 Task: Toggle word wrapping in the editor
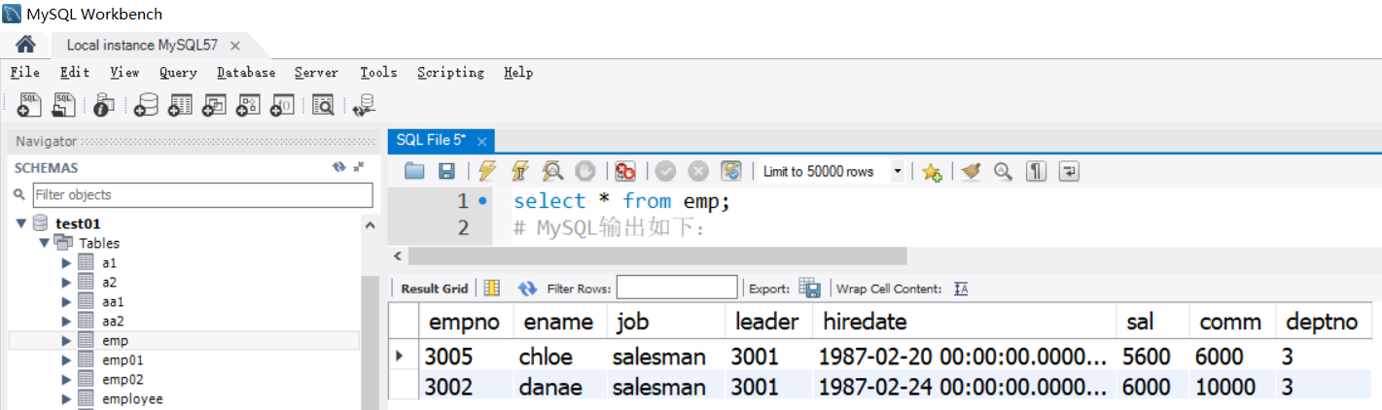tap(1069, 172)
